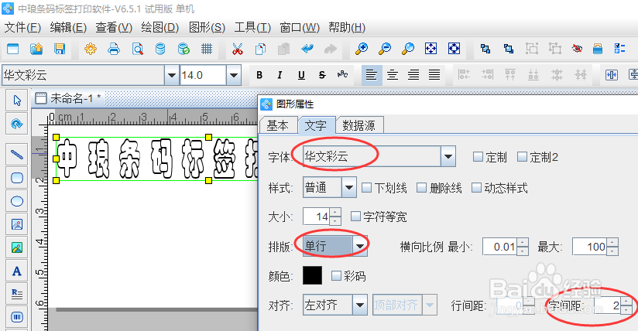Open the 绘图(D) menu

coord(160,28)
